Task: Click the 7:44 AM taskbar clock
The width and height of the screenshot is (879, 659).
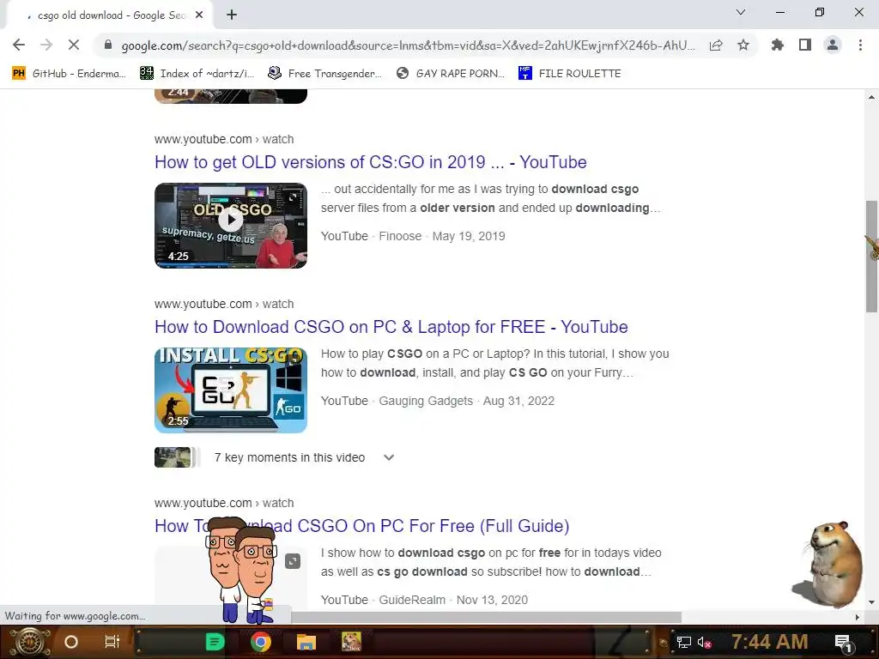Action: (770, 641)
